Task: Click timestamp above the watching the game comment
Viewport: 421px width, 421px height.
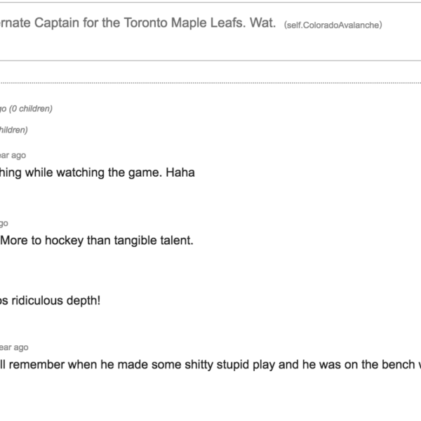Action: pos(13,155)
